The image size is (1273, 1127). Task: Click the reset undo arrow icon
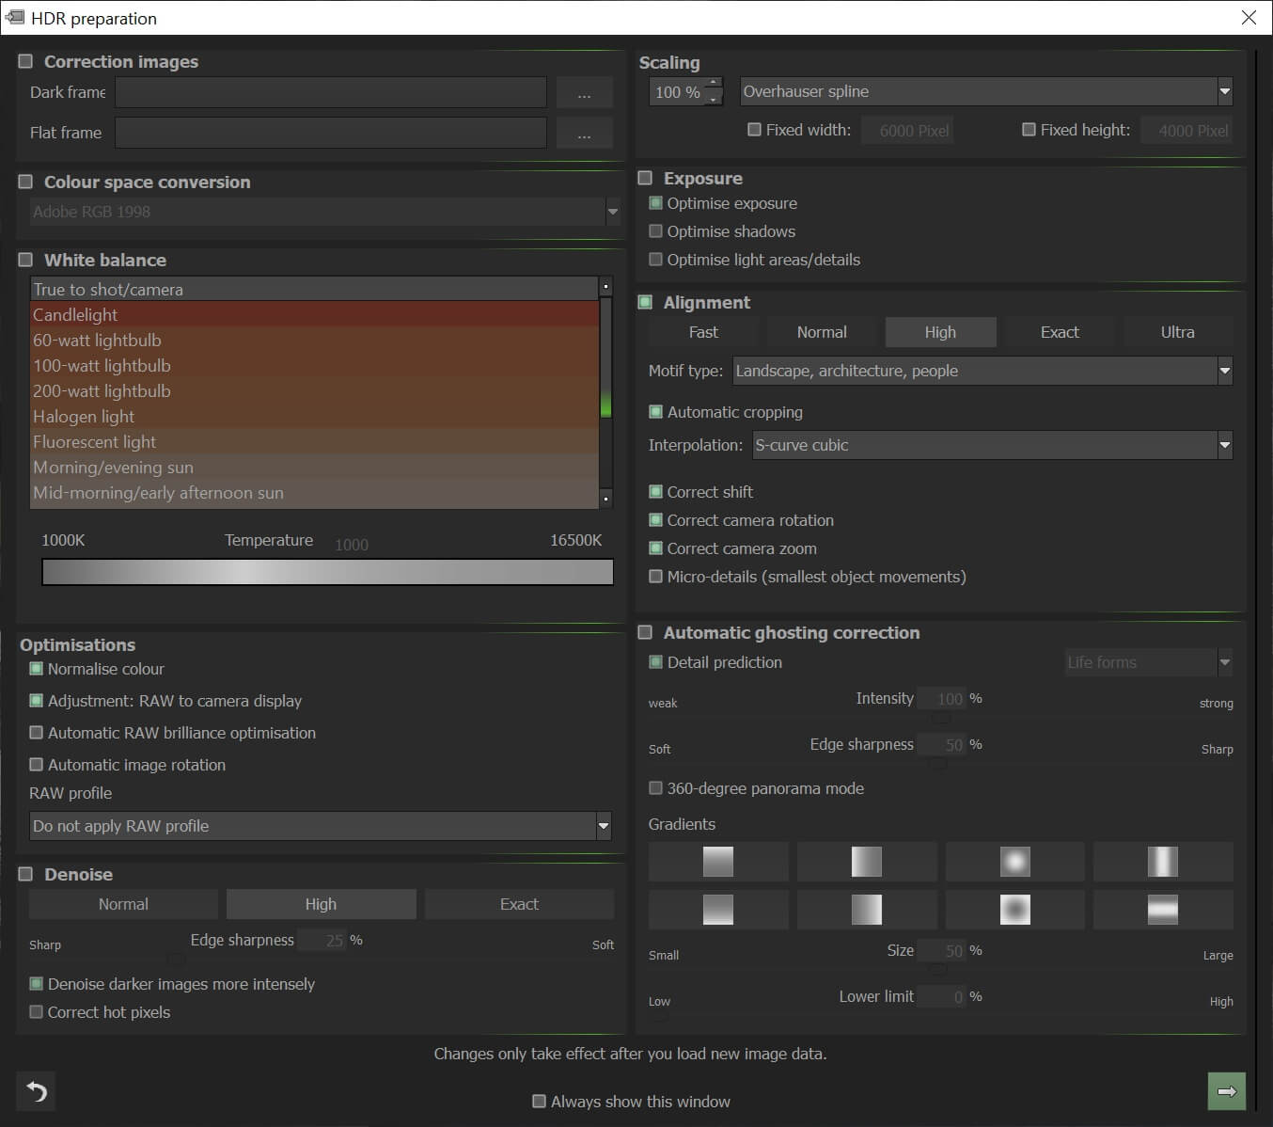click(37, 1091)
